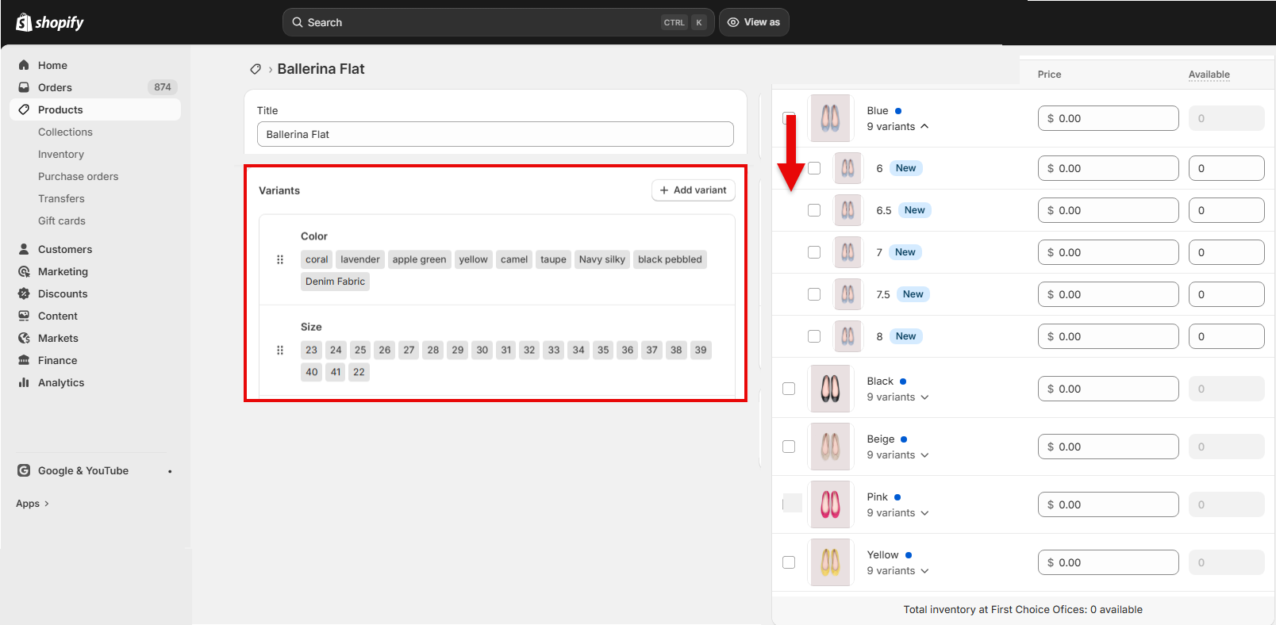The height and width of the screenshot is (625, 1276).
Task: Go to Collections in sidebar
Action: click(x=65, y=132)
